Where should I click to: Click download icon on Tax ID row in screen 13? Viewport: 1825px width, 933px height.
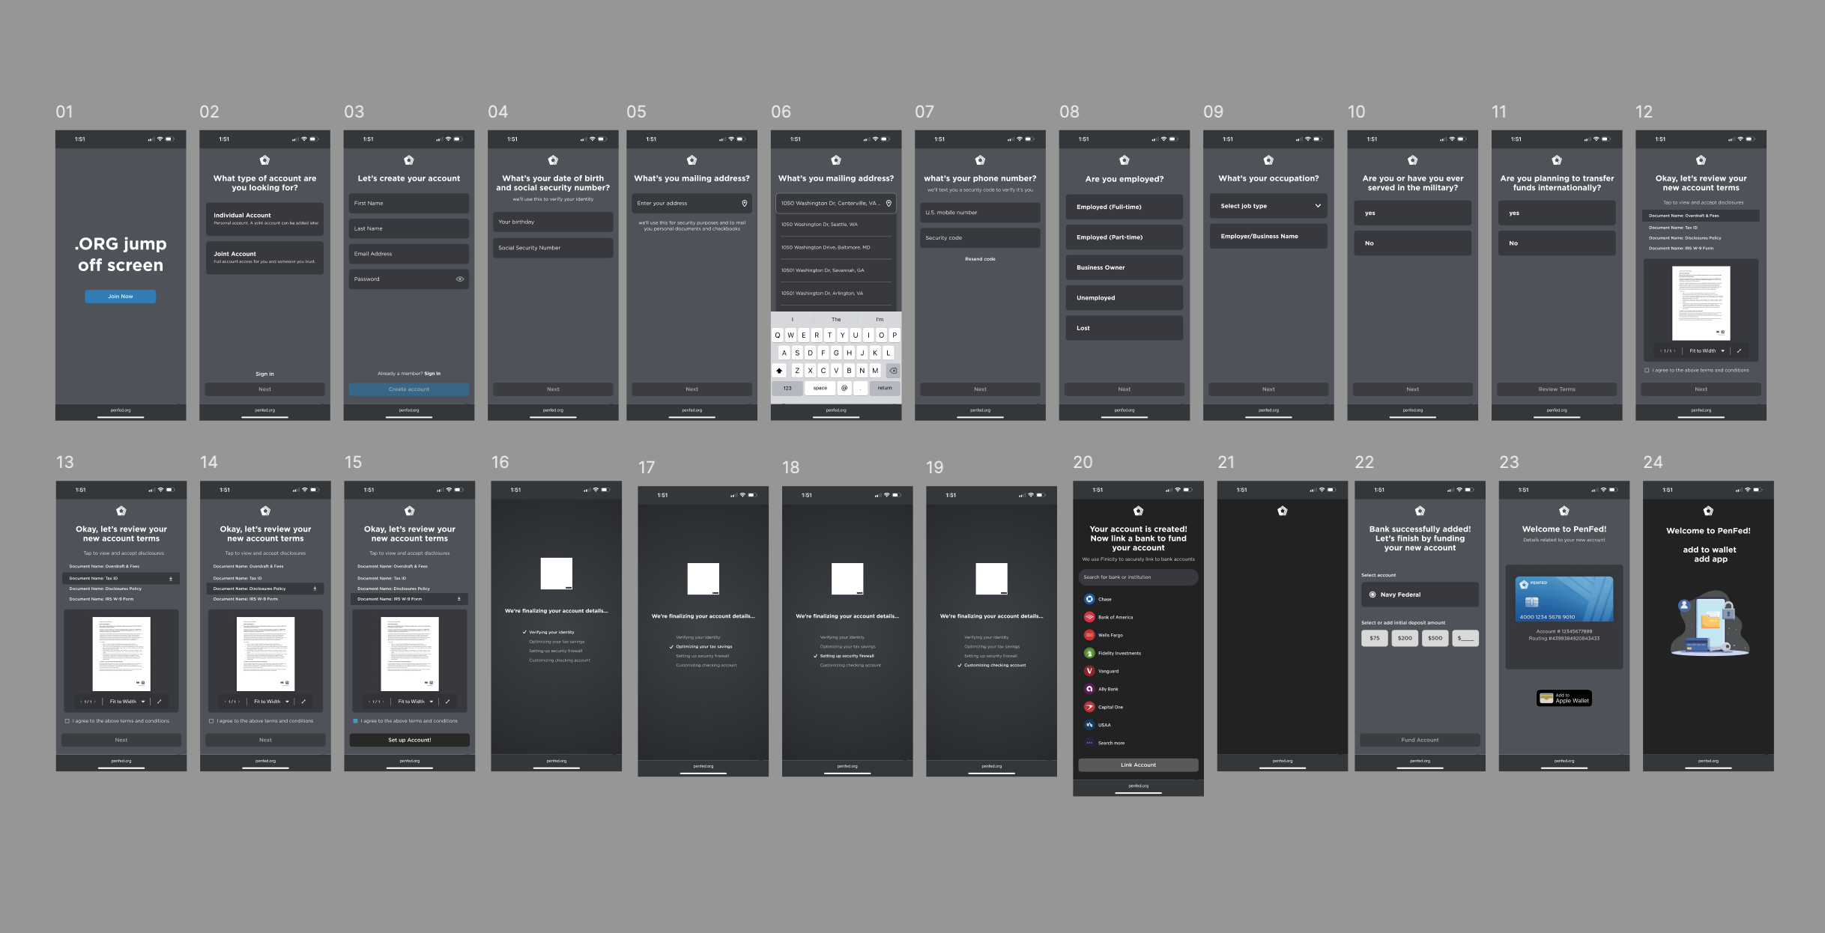(x=171, y=579)
